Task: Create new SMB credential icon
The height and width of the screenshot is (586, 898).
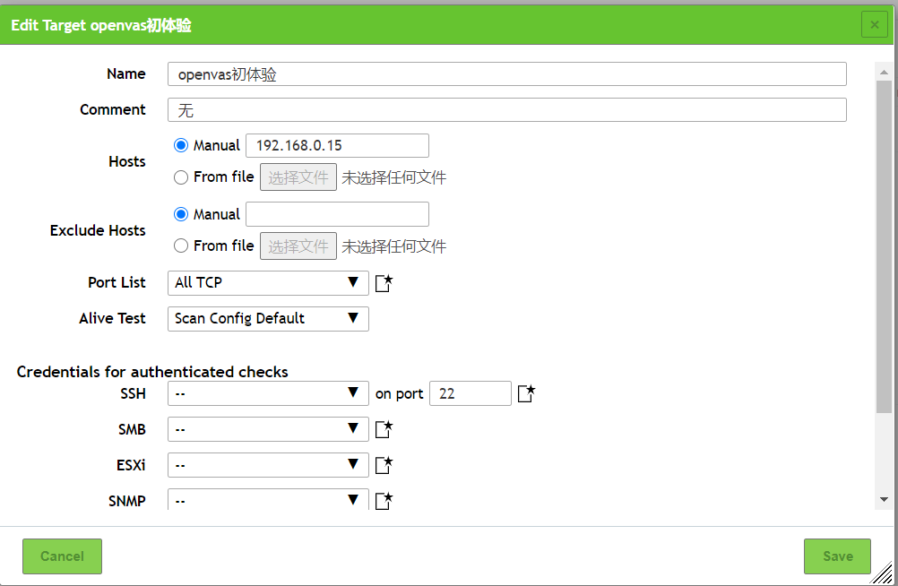Action: pyautogui.click(x=384, y=429)
